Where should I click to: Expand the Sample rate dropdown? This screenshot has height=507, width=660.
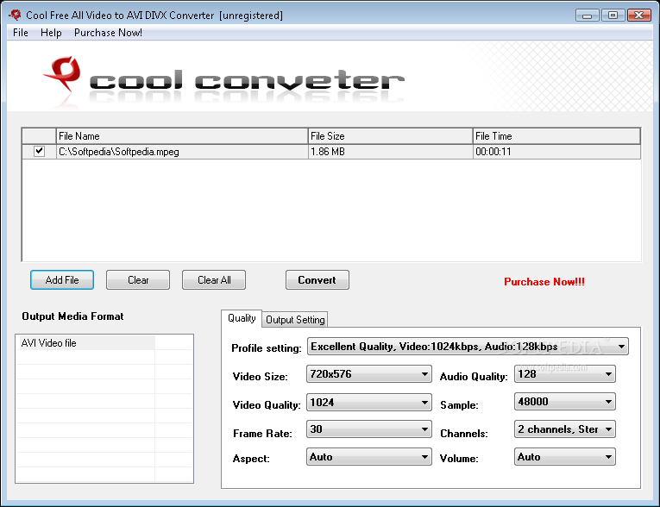pos(565,402)
